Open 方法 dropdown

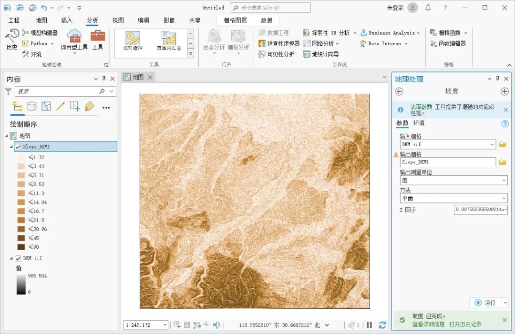pyautogui.click(x=504, y=198)
